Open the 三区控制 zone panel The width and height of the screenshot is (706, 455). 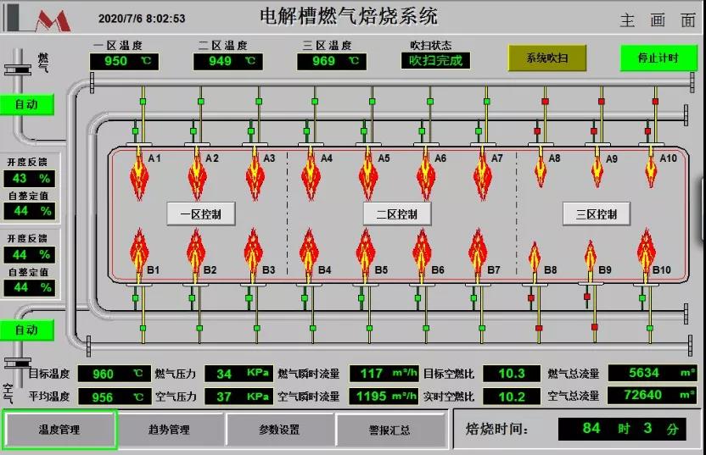pos(596,214)
